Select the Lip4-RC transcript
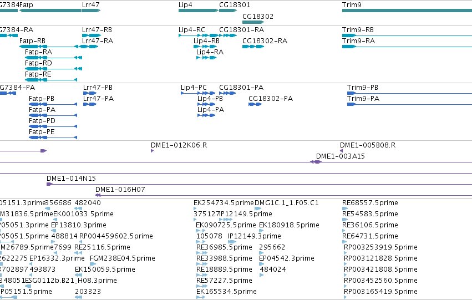The image size is (472, 300). tap(192, 30)
